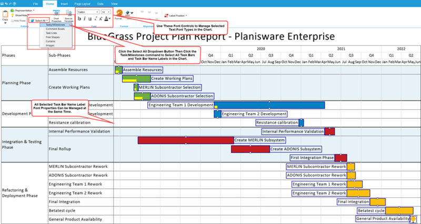Click the chart title BlueGrass Project Plan Report

(211, 36)
